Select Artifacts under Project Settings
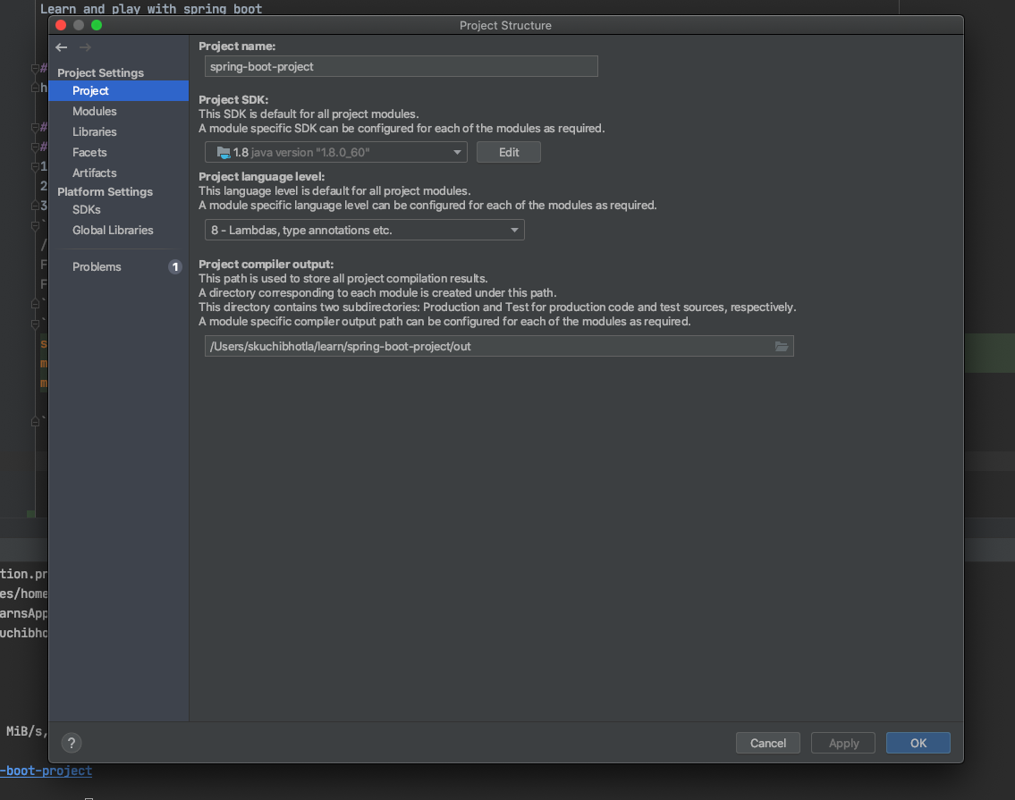Image resolution: width=1015 pixels, height=800 pixels. point(92,173)
